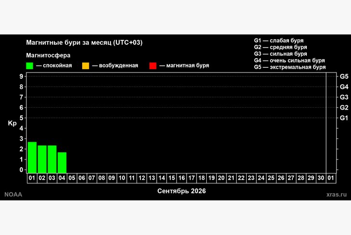Select the green bar for day 01
Image resolution: width=351 pixels, height=235 pixels.
tap(32, 157)
